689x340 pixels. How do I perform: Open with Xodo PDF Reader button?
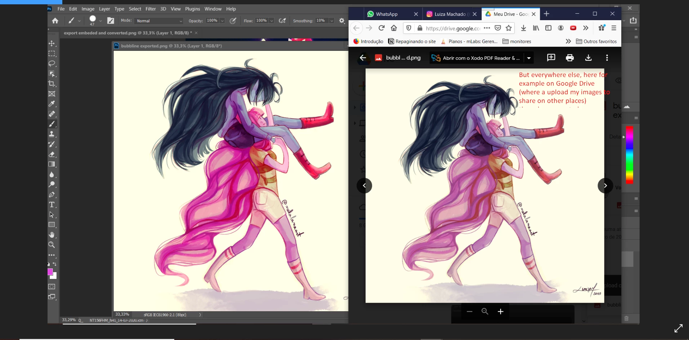click(x=477, y=58)
